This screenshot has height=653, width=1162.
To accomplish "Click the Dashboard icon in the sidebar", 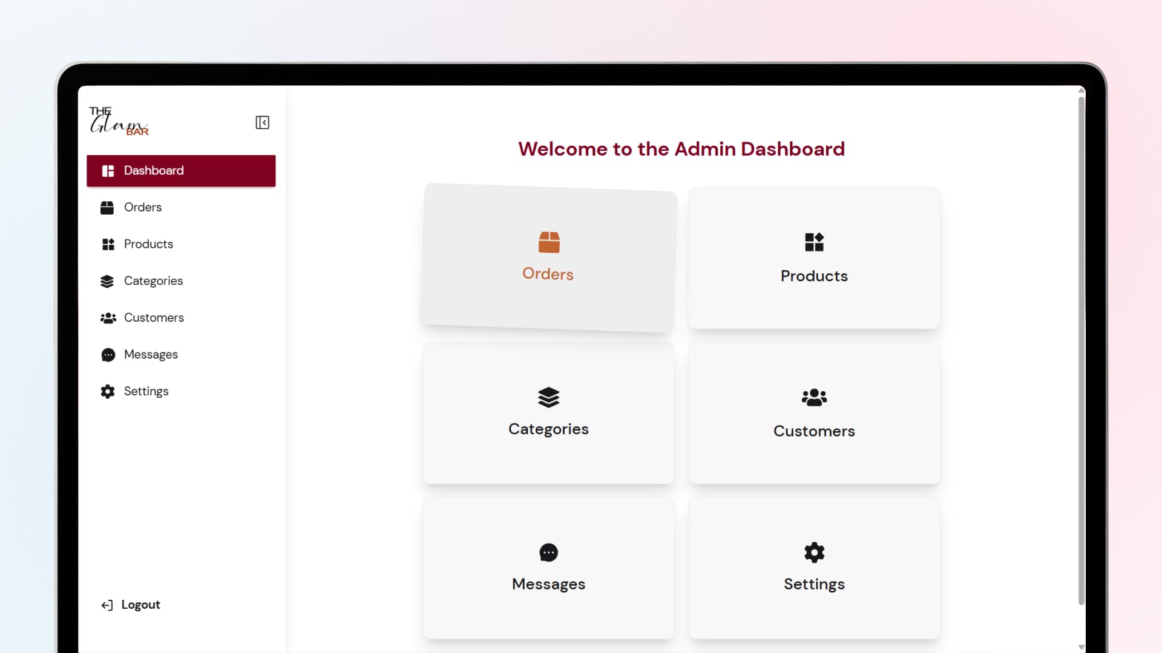I will 108,171.
